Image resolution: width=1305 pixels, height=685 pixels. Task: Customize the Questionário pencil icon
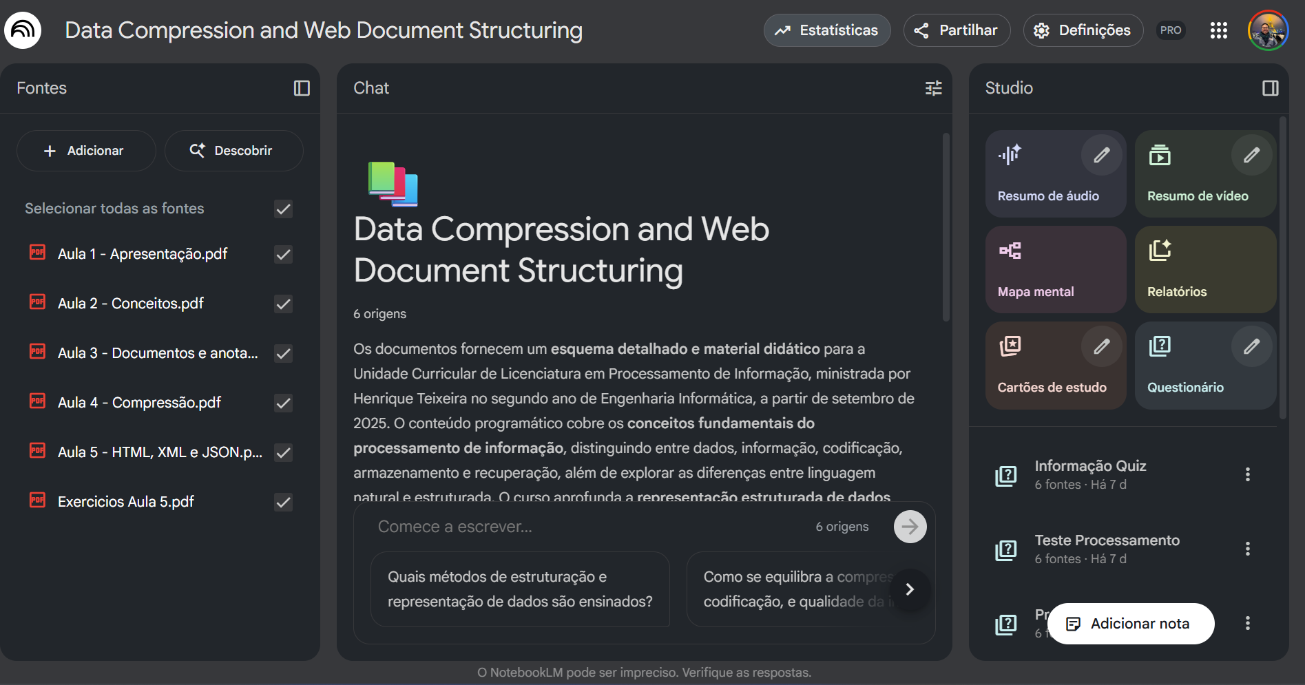1251,346
